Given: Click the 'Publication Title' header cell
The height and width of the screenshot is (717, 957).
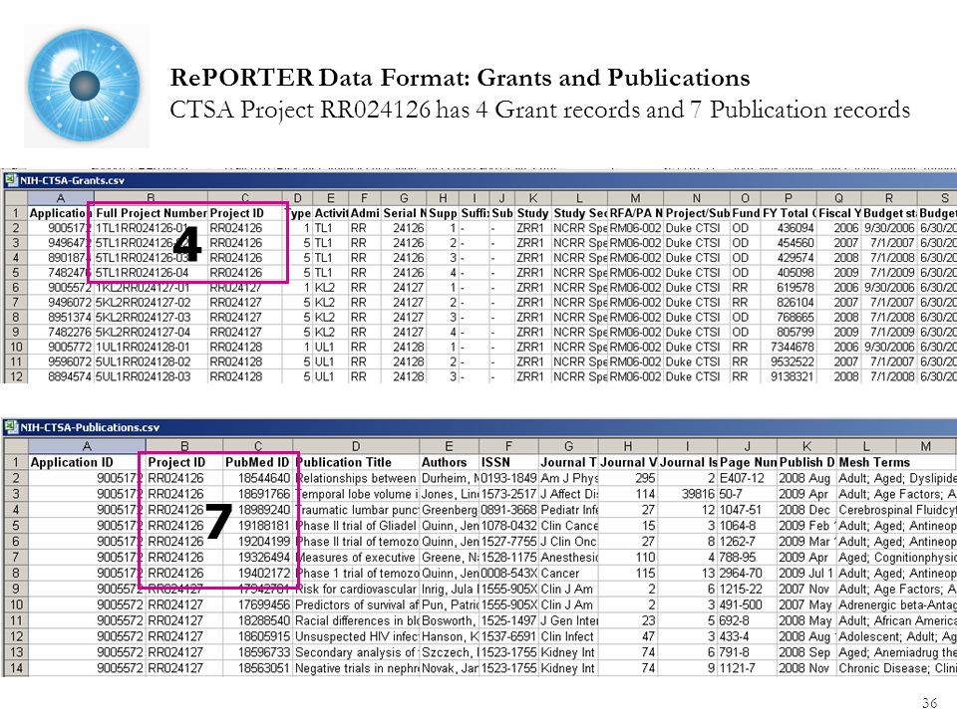Looking at the screenshot, I should point(356,462).
